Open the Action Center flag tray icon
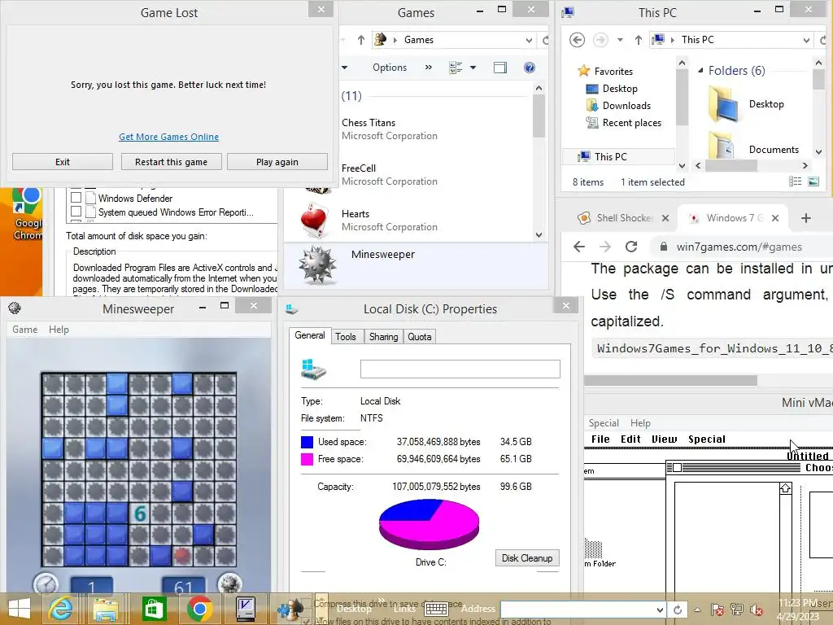 click(717, 610)
